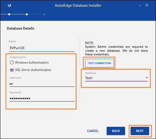
Task: Click the masked Password field
Action: point(42,98)
